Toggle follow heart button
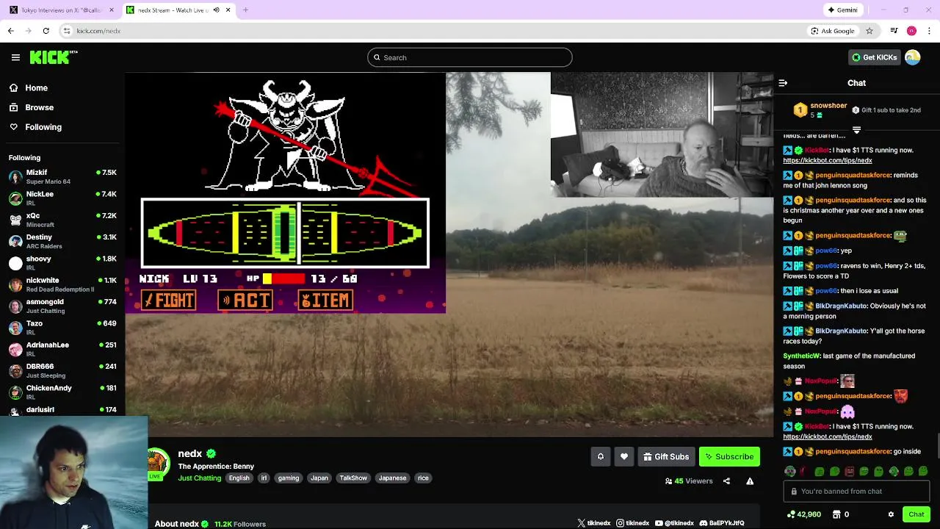 point(624,456)
